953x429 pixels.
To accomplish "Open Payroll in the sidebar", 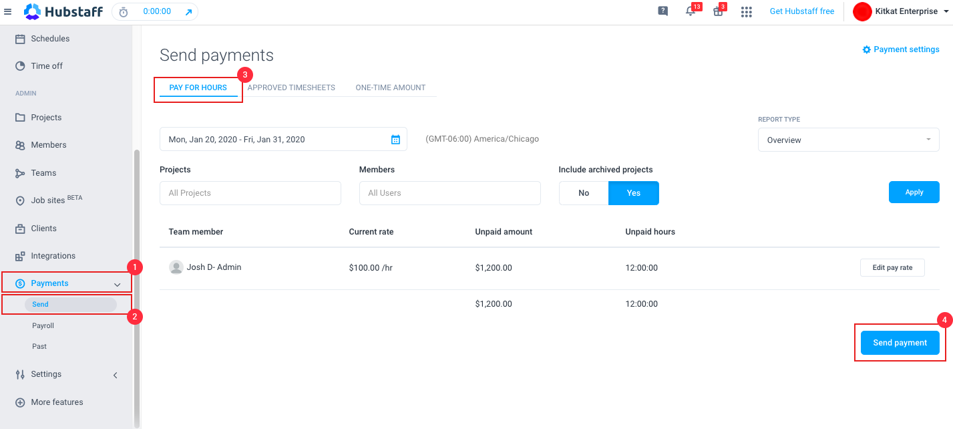I will pos(43,326).
